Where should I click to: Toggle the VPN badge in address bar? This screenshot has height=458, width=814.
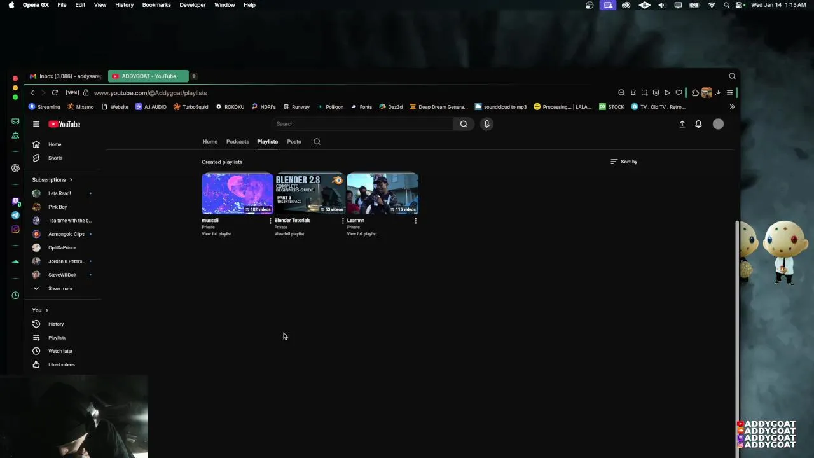pyautogui.click(x=72, y=93)
